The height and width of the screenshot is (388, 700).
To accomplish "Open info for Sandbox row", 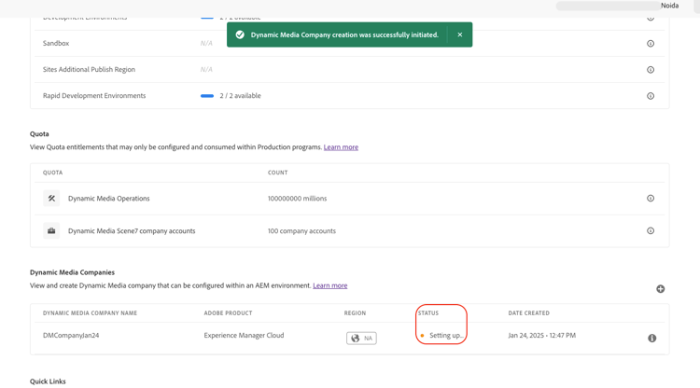I will [x=651, y=44].
